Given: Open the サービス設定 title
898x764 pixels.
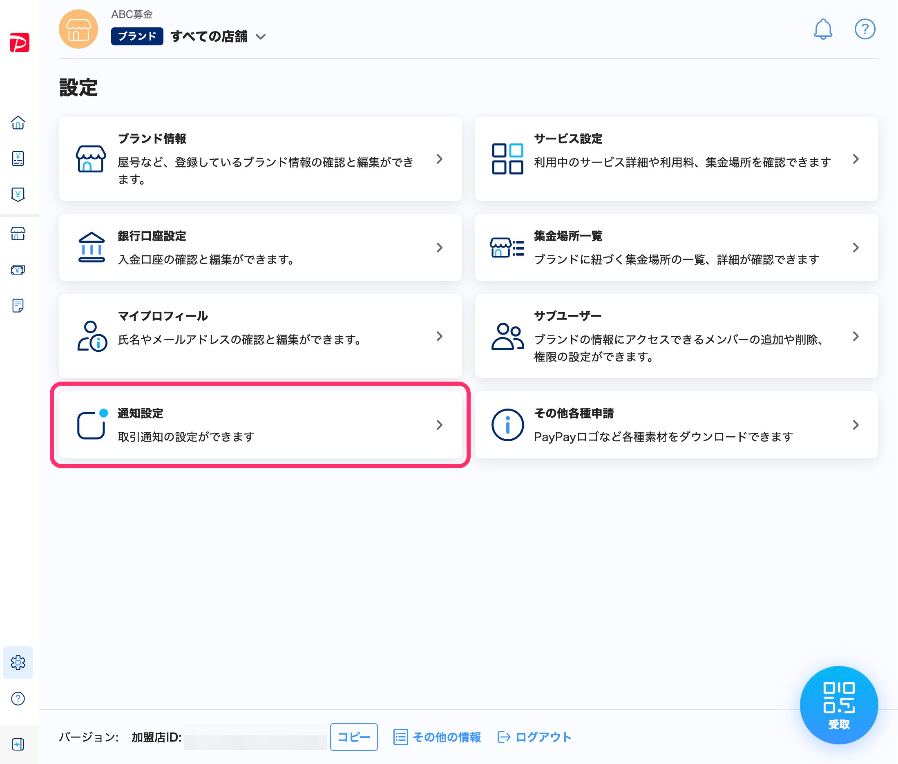Looking at the screenshot, I should click(x=568, y=139).
